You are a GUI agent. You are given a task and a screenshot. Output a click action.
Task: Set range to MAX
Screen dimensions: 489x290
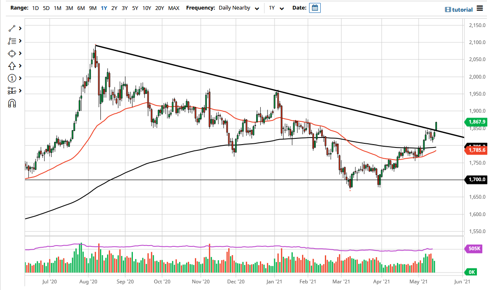coord(174,8)
